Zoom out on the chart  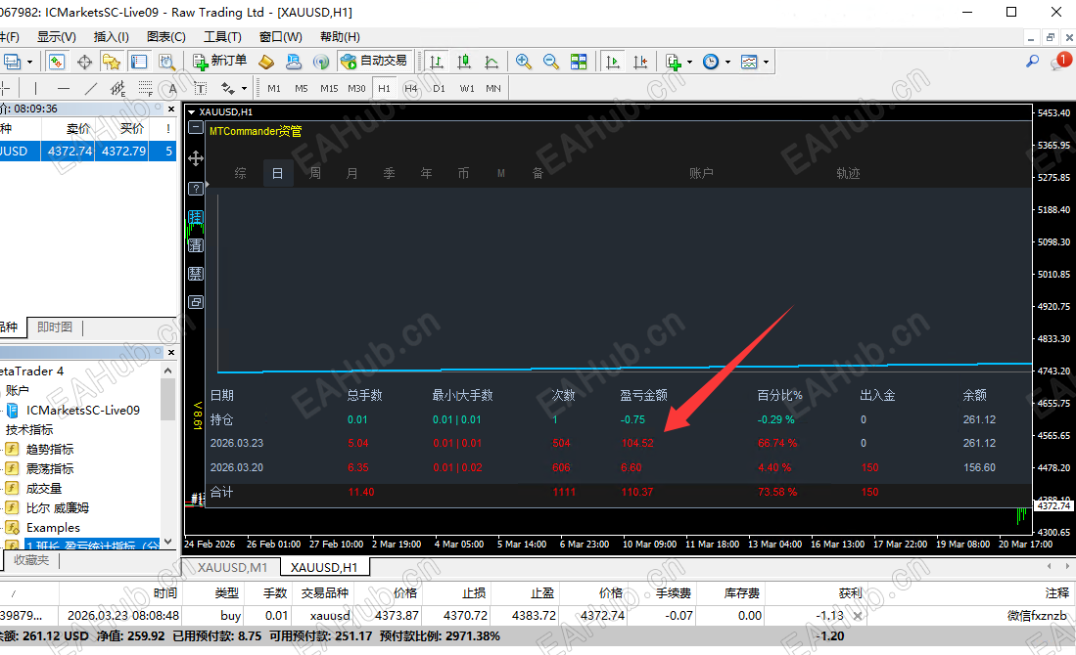coord(550,62)
